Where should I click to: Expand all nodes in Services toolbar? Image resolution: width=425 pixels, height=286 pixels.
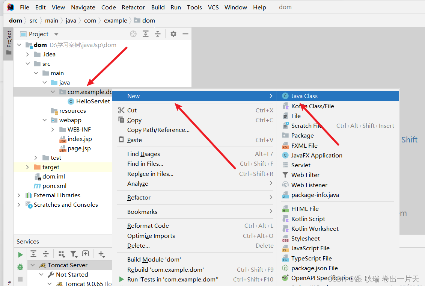[x=33, y=254]
